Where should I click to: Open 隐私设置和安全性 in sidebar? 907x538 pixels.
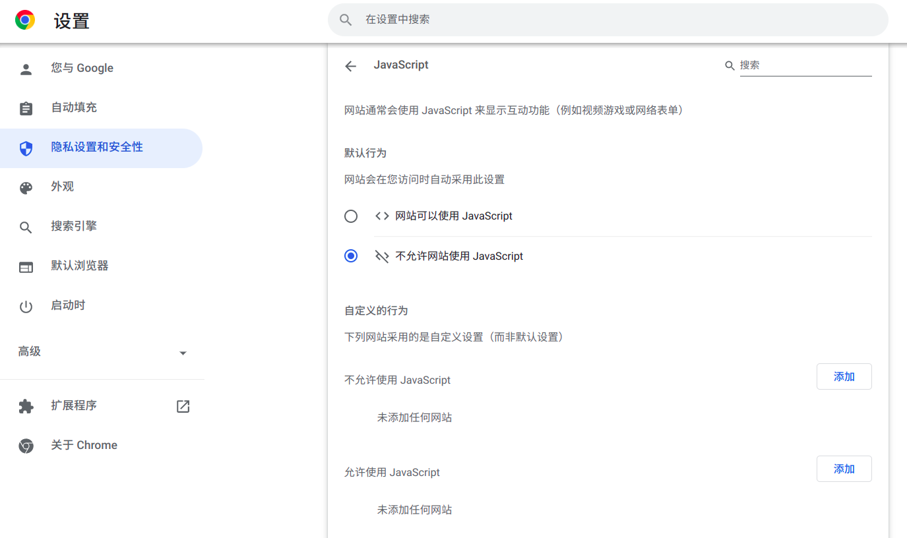pyautogui.click(x=97, y=148)
